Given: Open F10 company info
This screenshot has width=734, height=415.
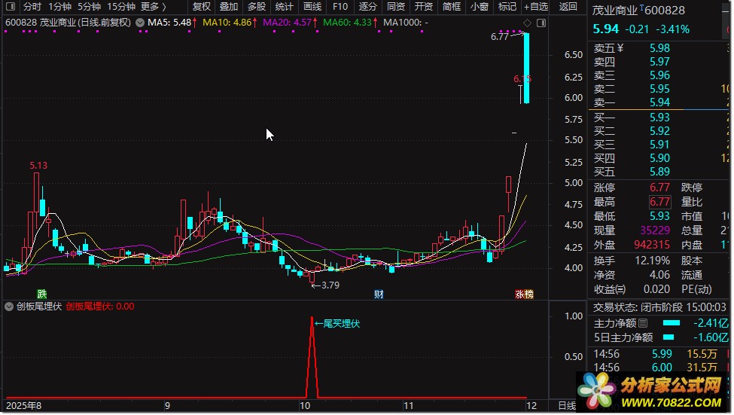Looking at the screenshot, I should 340,7.
